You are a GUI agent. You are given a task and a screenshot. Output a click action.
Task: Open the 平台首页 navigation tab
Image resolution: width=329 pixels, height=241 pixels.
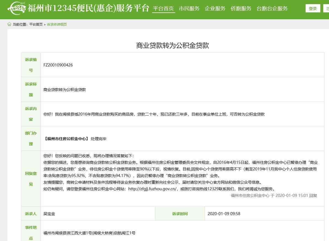[163, 9]
